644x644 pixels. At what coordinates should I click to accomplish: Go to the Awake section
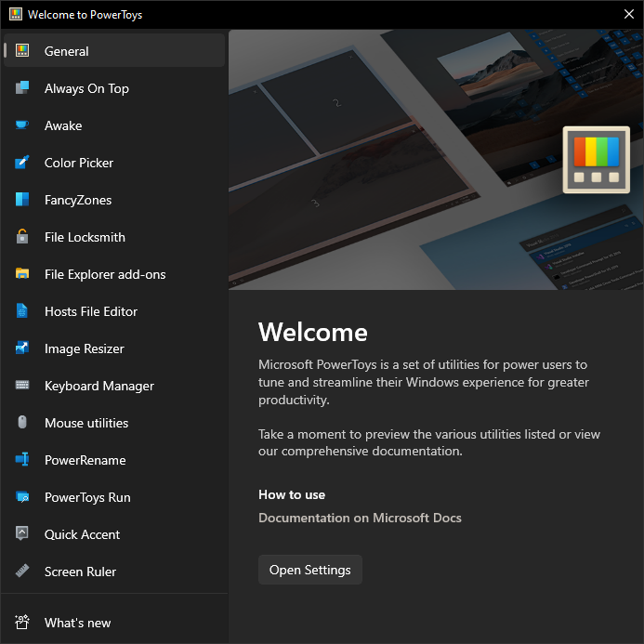click(114, 125)
